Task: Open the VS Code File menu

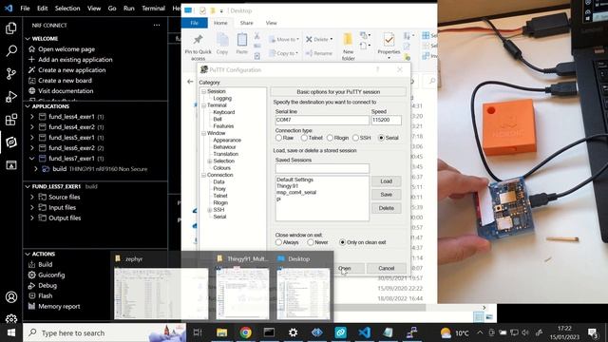Action: pyautogui.click(x=25, y=9)
